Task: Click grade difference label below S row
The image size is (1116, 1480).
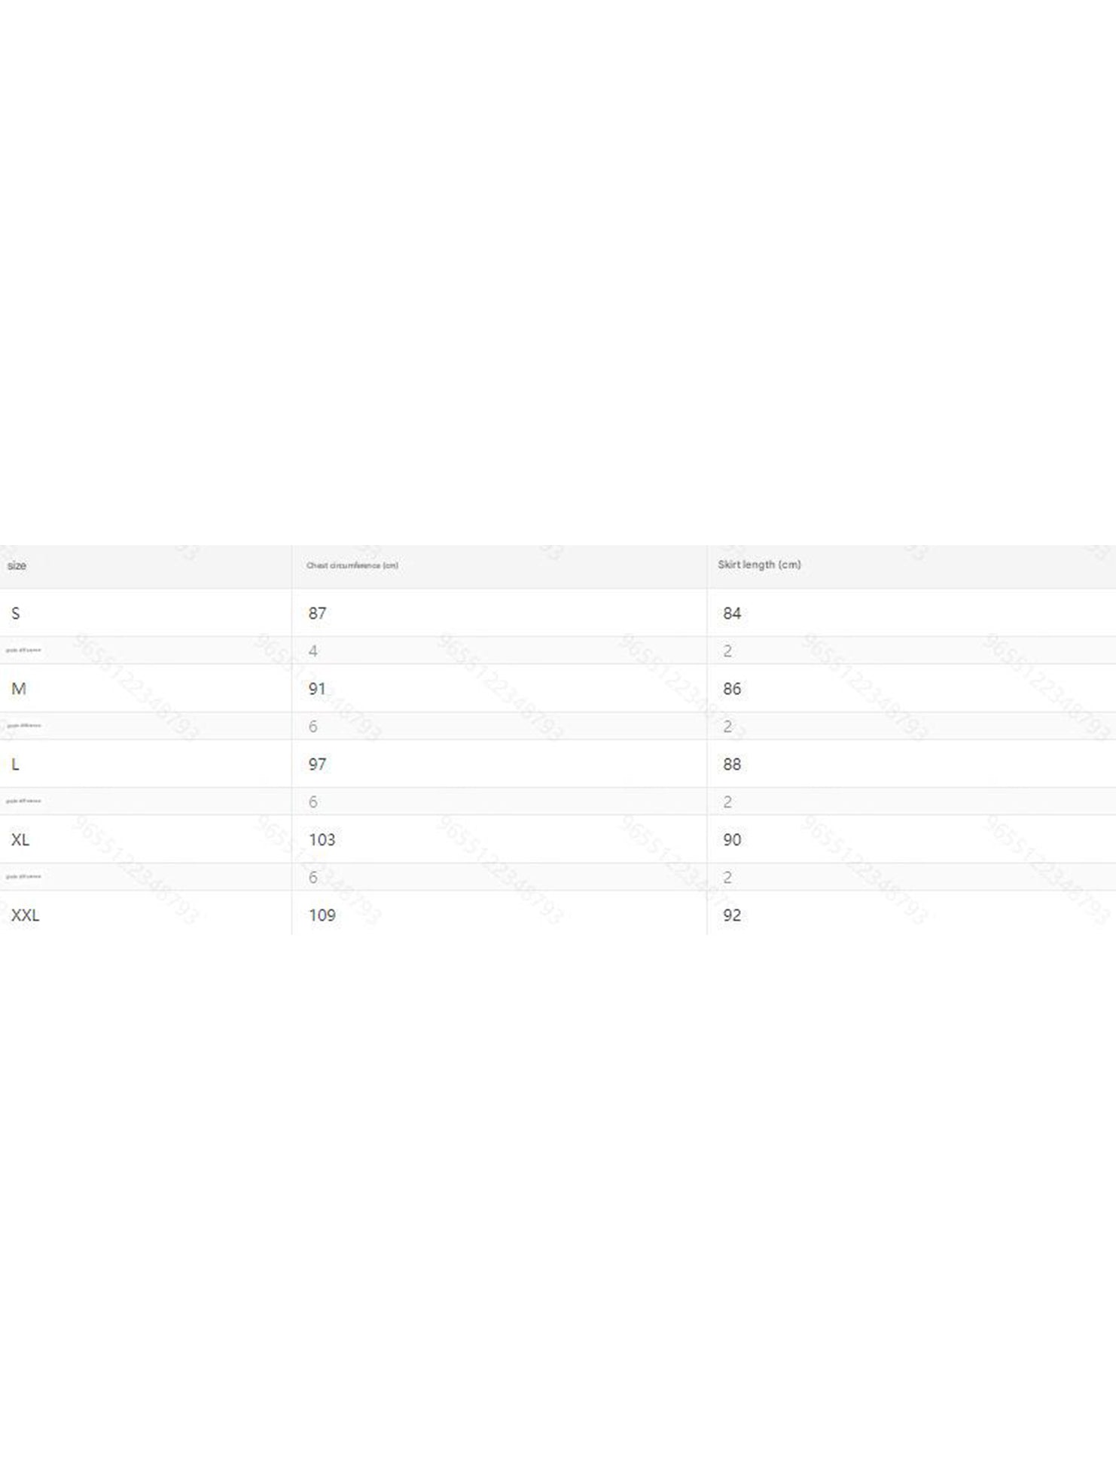Action: pyautogui.click(x=23, y=650)
